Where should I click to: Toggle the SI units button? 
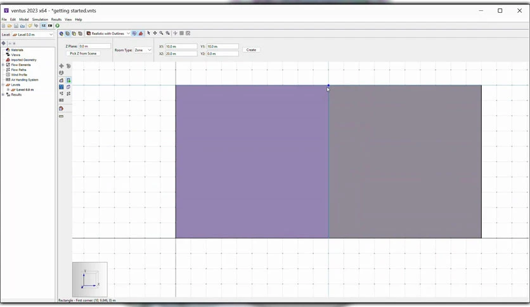(x=44, y=26)
